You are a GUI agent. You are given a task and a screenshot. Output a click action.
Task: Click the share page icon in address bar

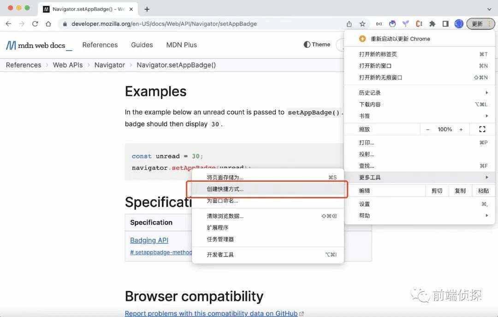point(349,24)
